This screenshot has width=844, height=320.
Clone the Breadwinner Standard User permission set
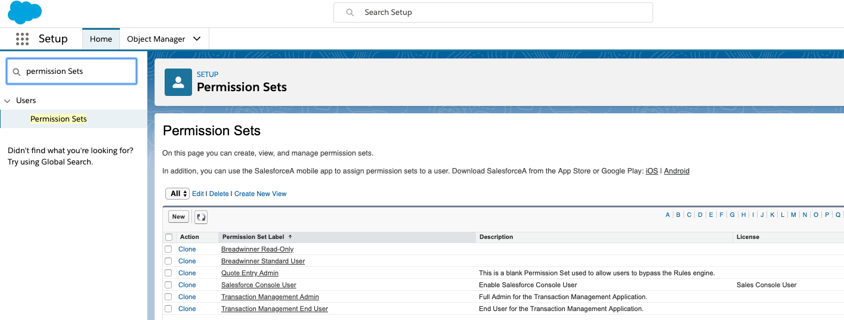[187, 261]
